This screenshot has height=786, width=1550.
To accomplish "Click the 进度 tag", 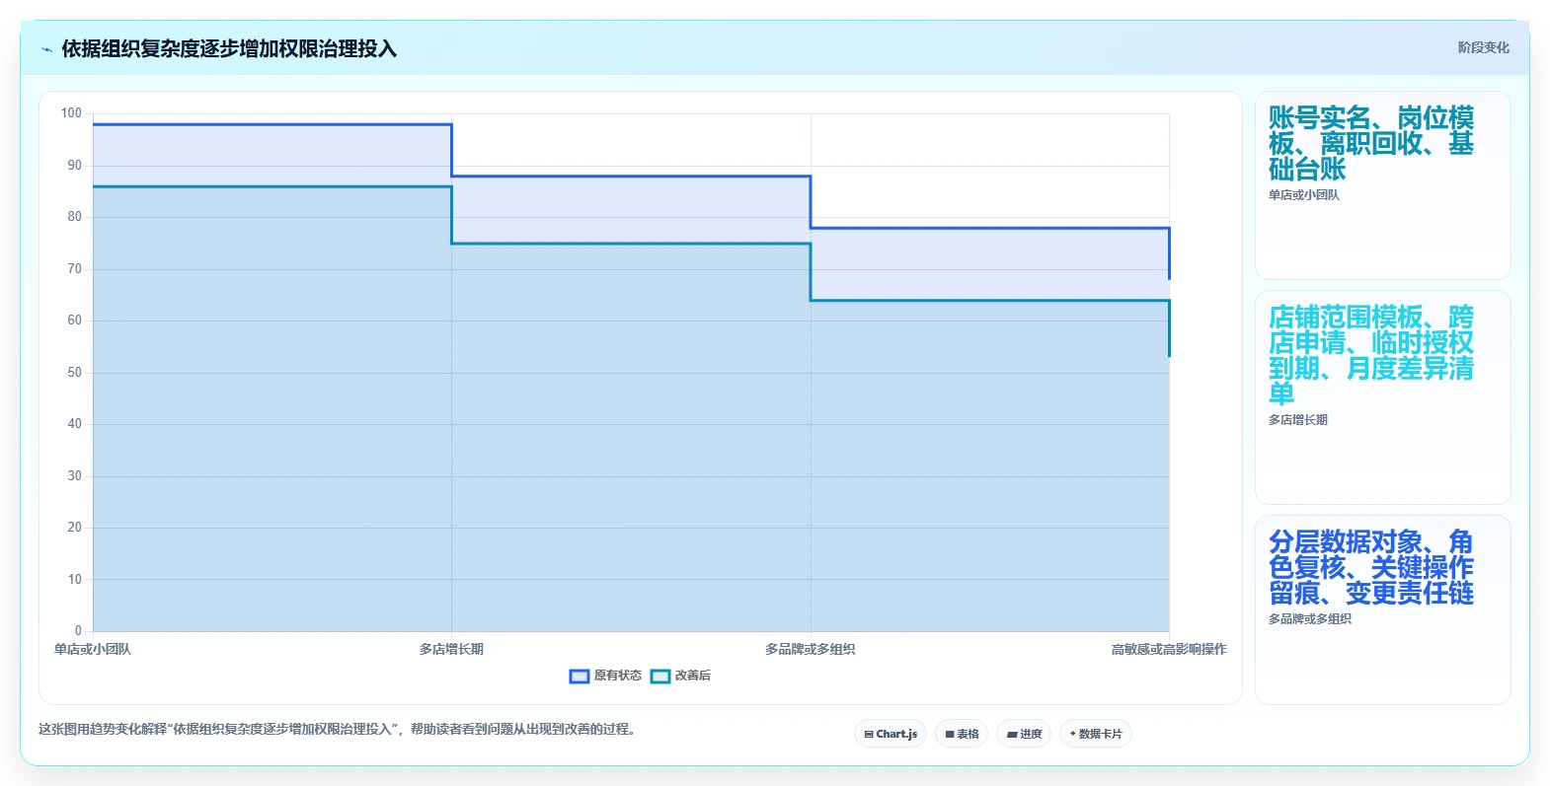I will tap(1024, 734).
